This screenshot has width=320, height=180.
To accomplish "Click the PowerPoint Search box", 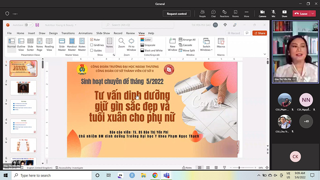I will pos(138,25).
